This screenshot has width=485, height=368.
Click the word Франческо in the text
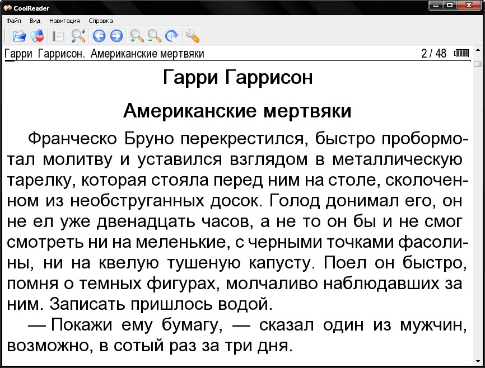pos(72,138)
